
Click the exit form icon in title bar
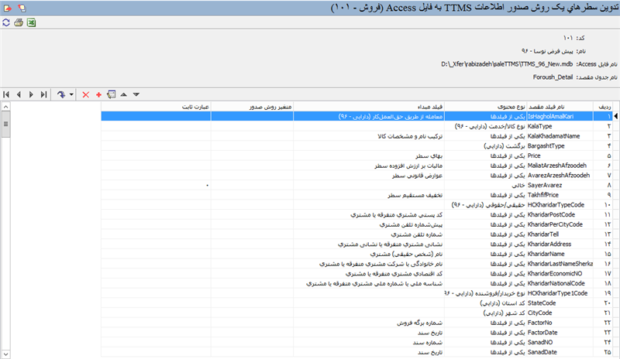click(x=7, y=7)
